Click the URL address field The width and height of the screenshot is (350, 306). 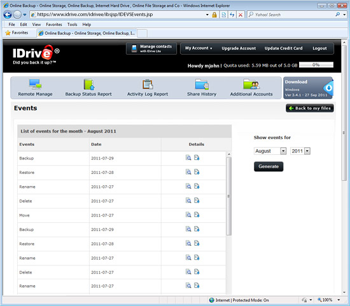[x=118, y=15]
